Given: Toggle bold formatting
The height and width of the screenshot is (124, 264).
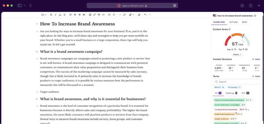Looking at the screenshot, I should point(51,15).
